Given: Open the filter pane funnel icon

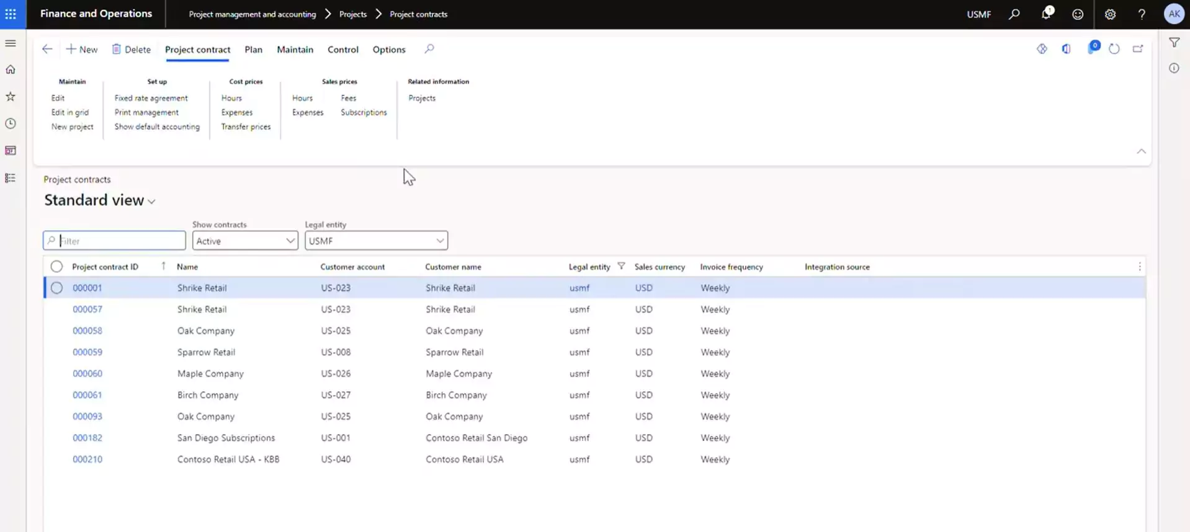Looking at the screenshot, I should 1174,43.
